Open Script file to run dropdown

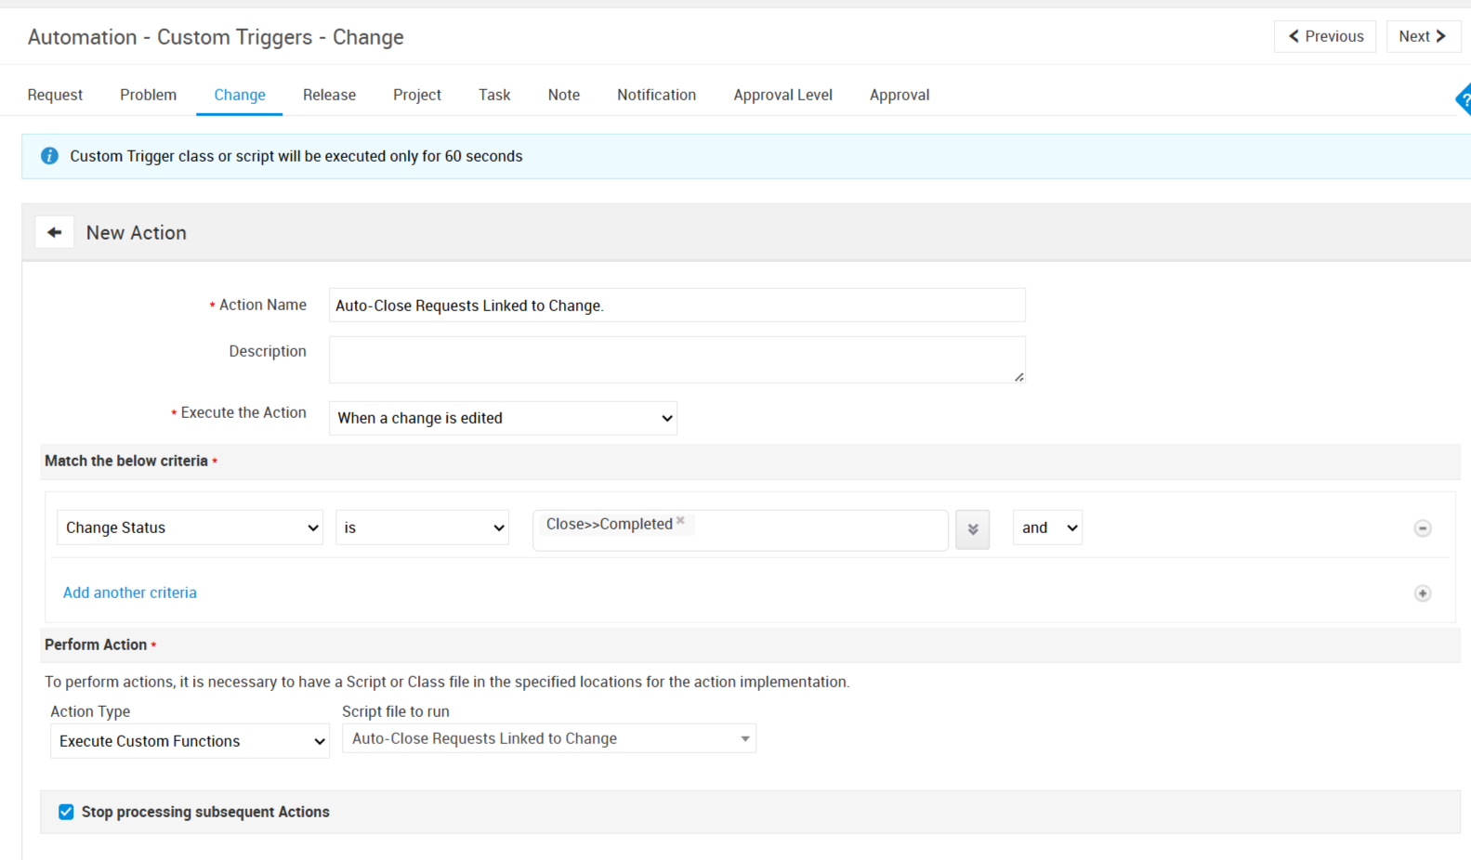pos(548,738)
